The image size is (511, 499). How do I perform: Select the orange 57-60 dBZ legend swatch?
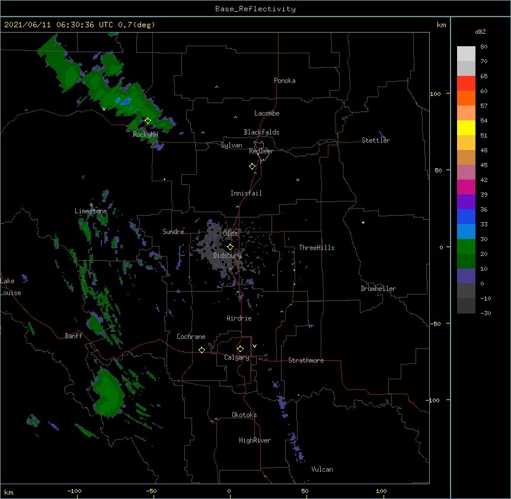[x=466, y=98]
